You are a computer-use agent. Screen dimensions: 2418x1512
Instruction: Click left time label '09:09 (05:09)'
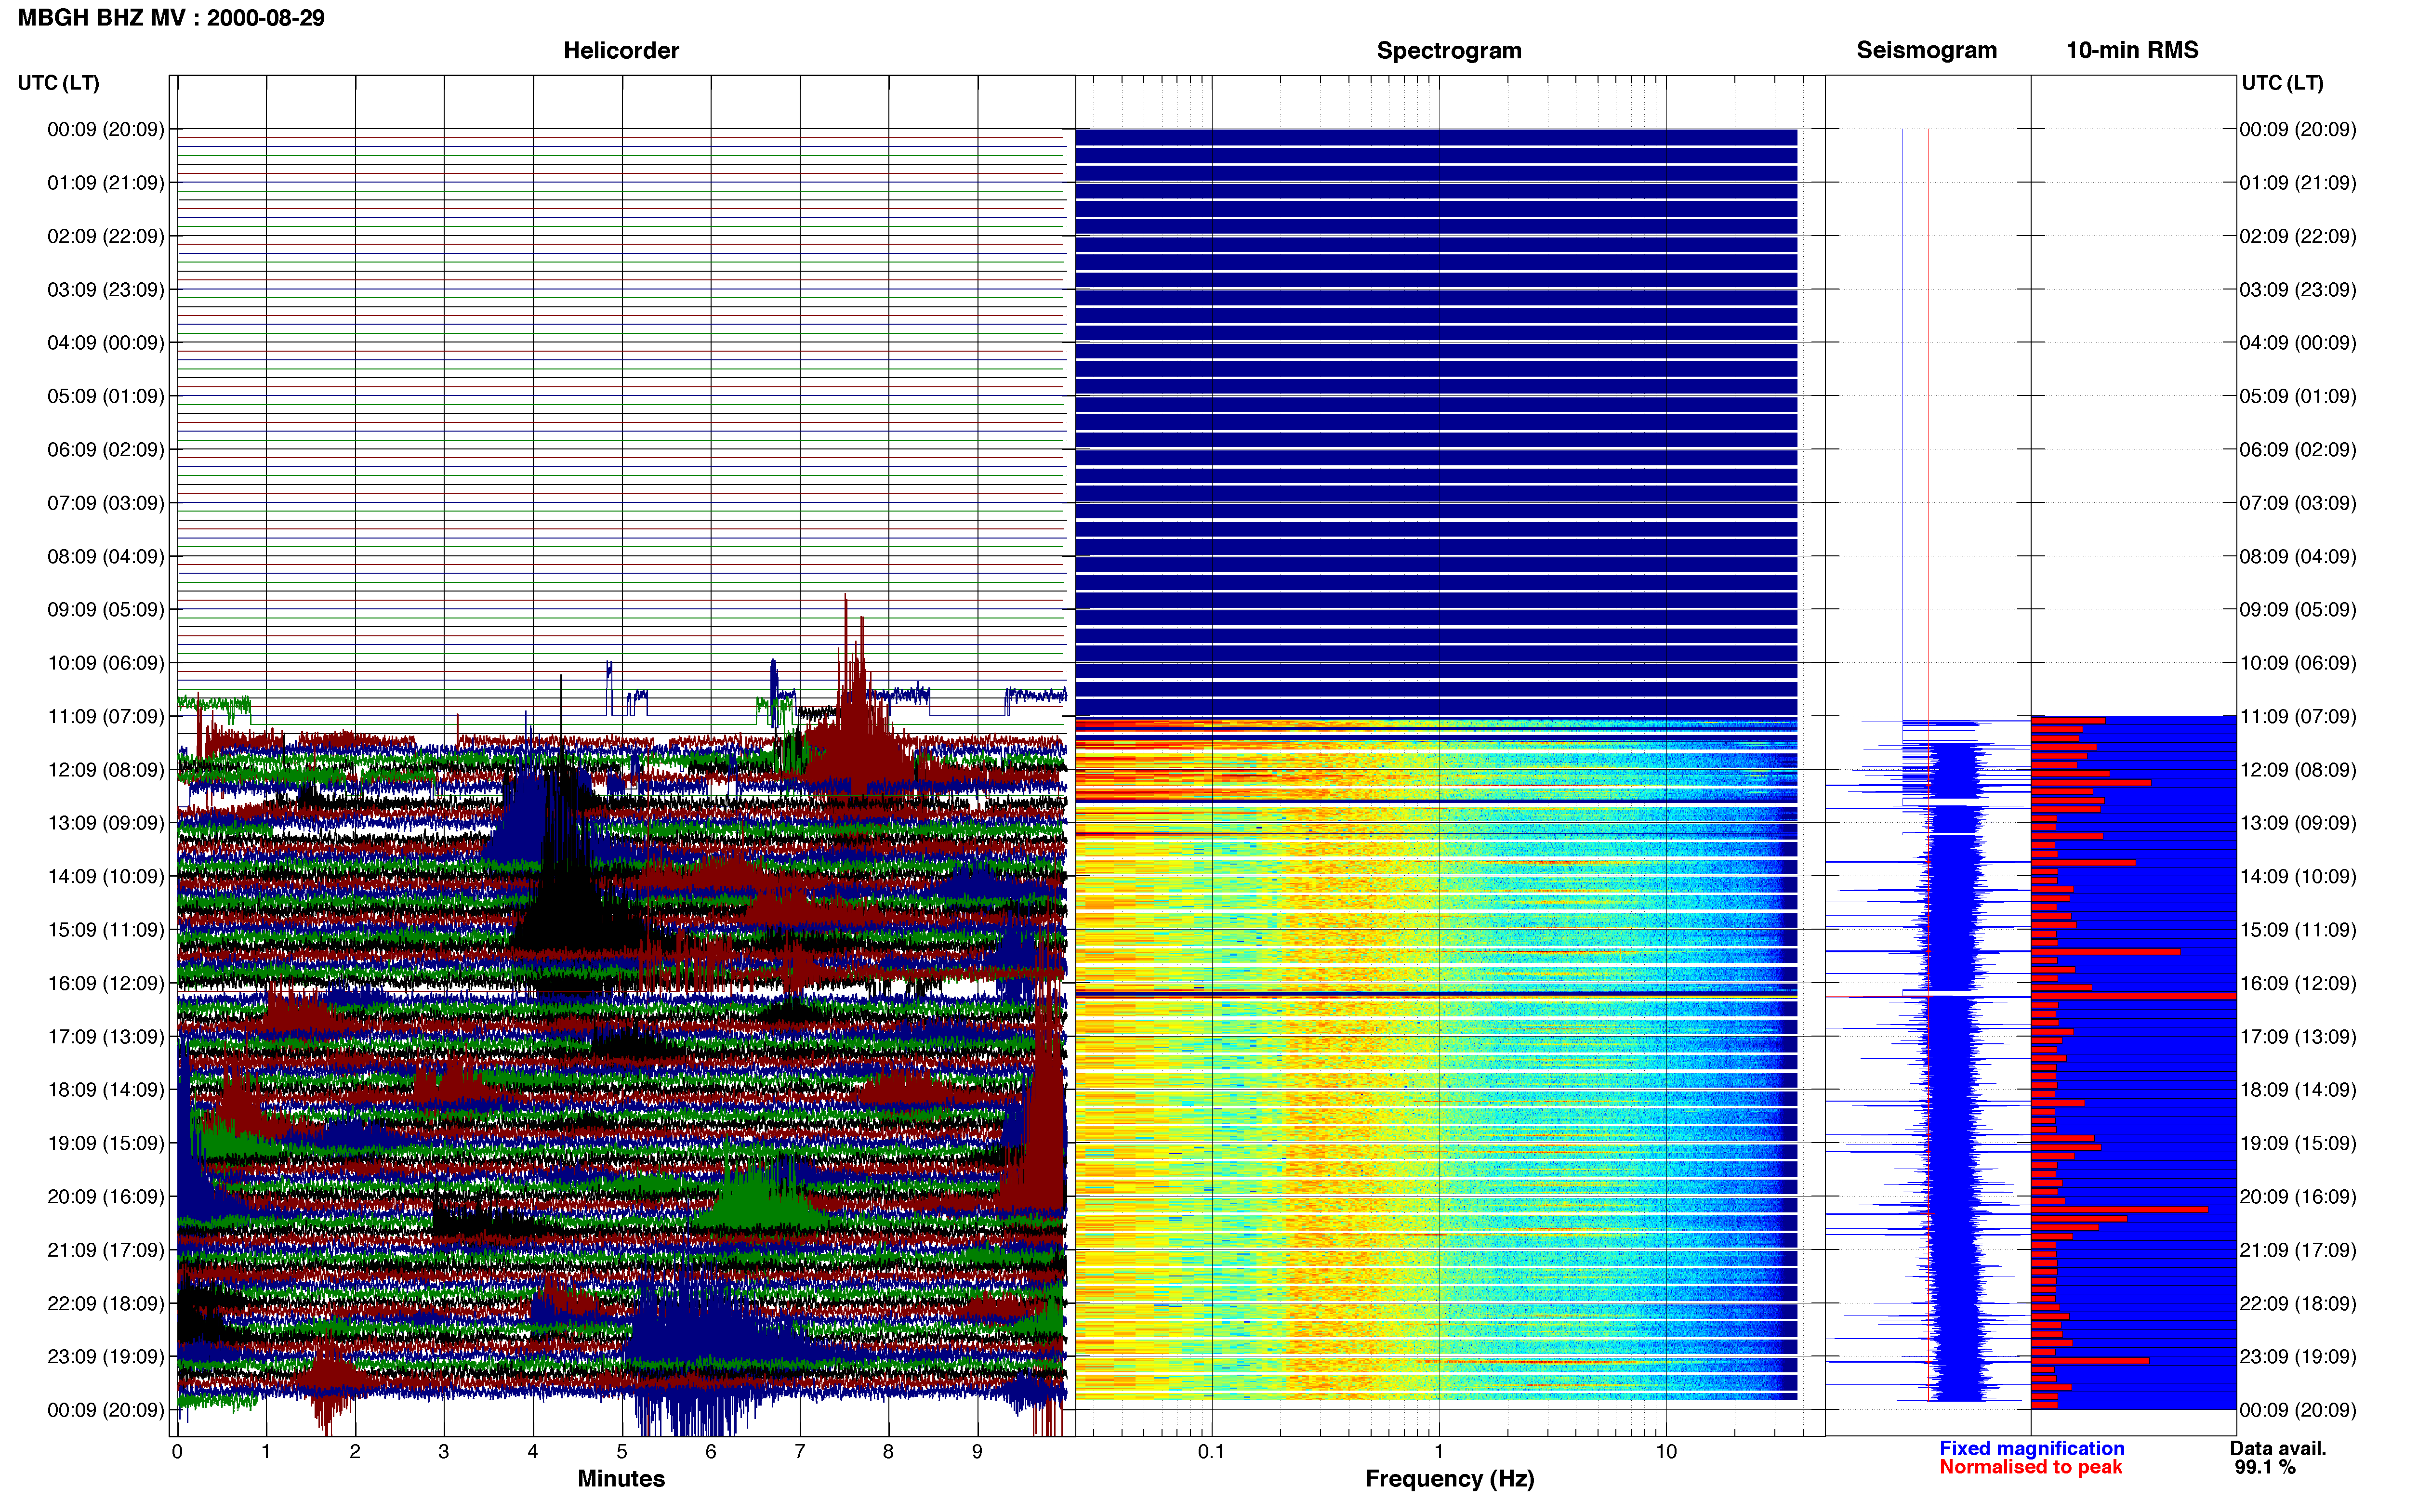point(106,609)
